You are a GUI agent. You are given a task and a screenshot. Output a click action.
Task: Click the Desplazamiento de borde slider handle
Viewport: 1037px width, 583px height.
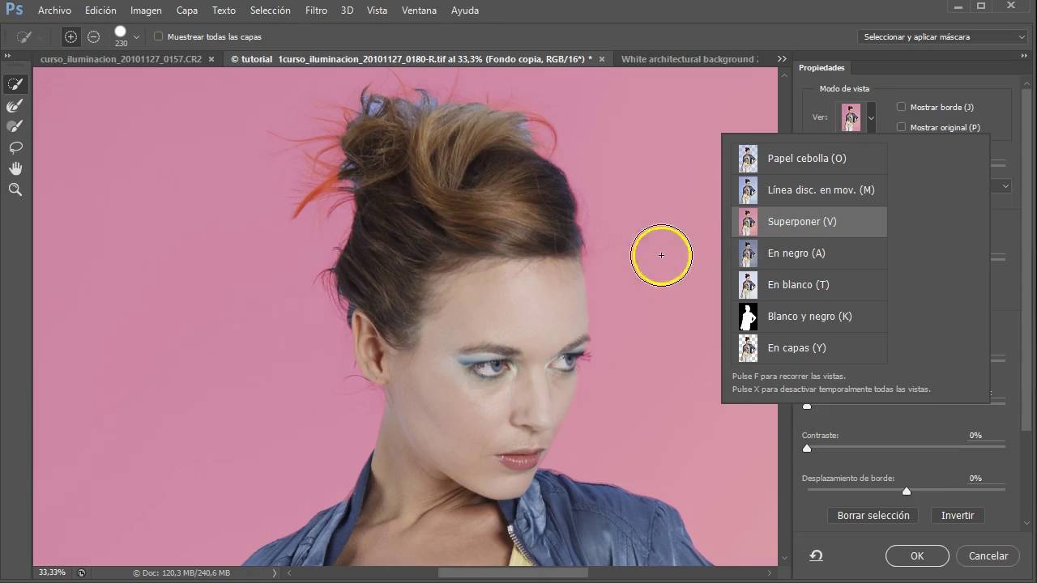[x=907, y=491]
